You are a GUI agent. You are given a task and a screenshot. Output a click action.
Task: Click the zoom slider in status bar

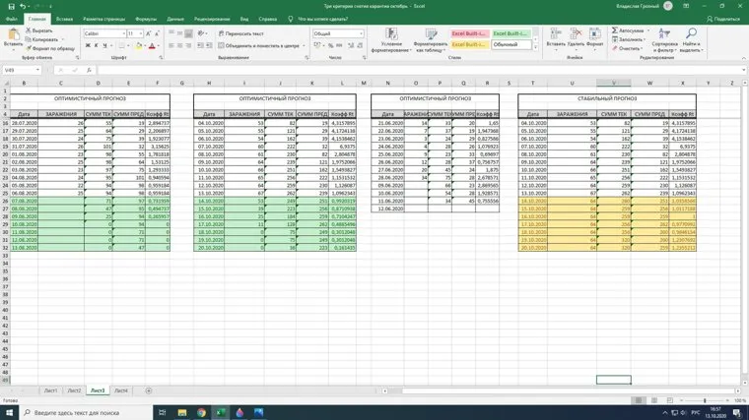pos(704,401)
